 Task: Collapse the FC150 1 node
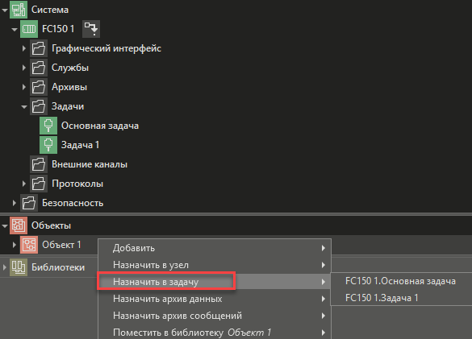point(15,30)
